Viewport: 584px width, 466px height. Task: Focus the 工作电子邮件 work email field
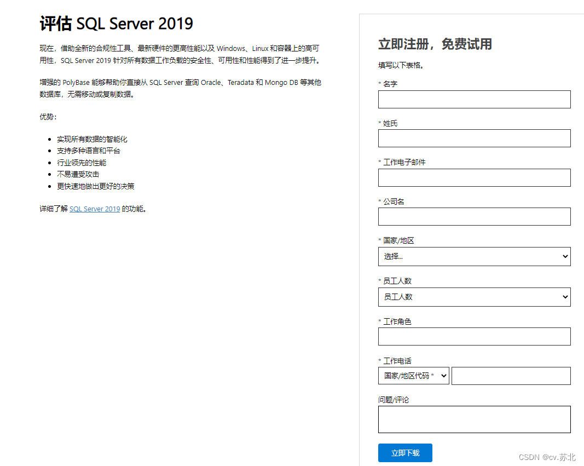pos(474,177)
